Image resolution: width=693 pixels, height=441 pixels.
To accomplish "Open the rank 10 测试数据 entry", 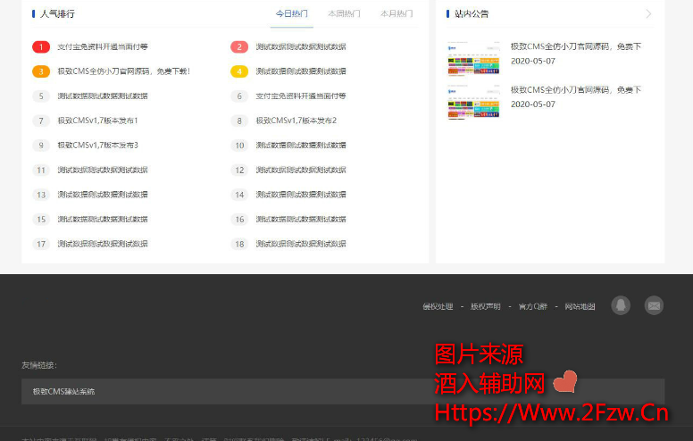I will pos(301,145).
